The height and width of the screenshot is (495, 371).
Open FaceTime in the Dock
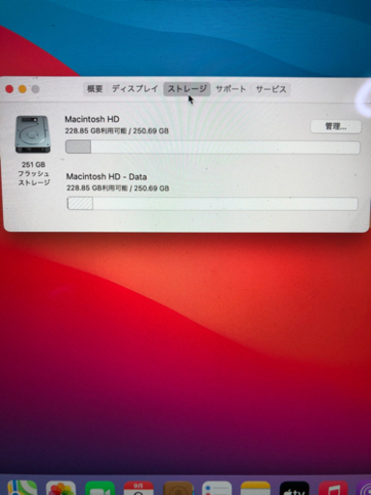pyautogui.click(x=100, y=488)
